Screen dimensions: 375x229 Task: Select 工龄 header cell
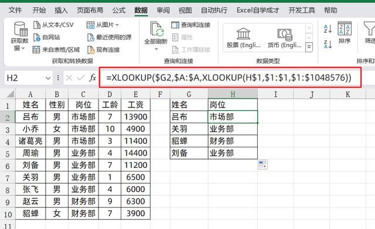(110, 105)
